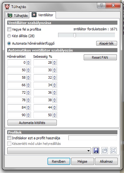
Task: Delete the profile with the X icon
Action: point(113,151)
